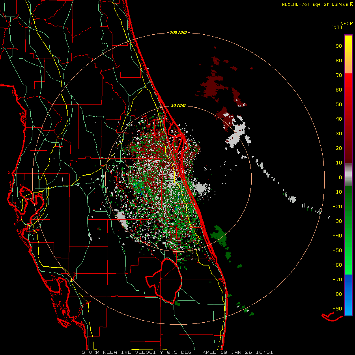Image resolution: width=355 pixels, height=355 pixels.
Task: Click the -10 value on the velocity scale
Action: pyautogui.click(x=337, y=192)
